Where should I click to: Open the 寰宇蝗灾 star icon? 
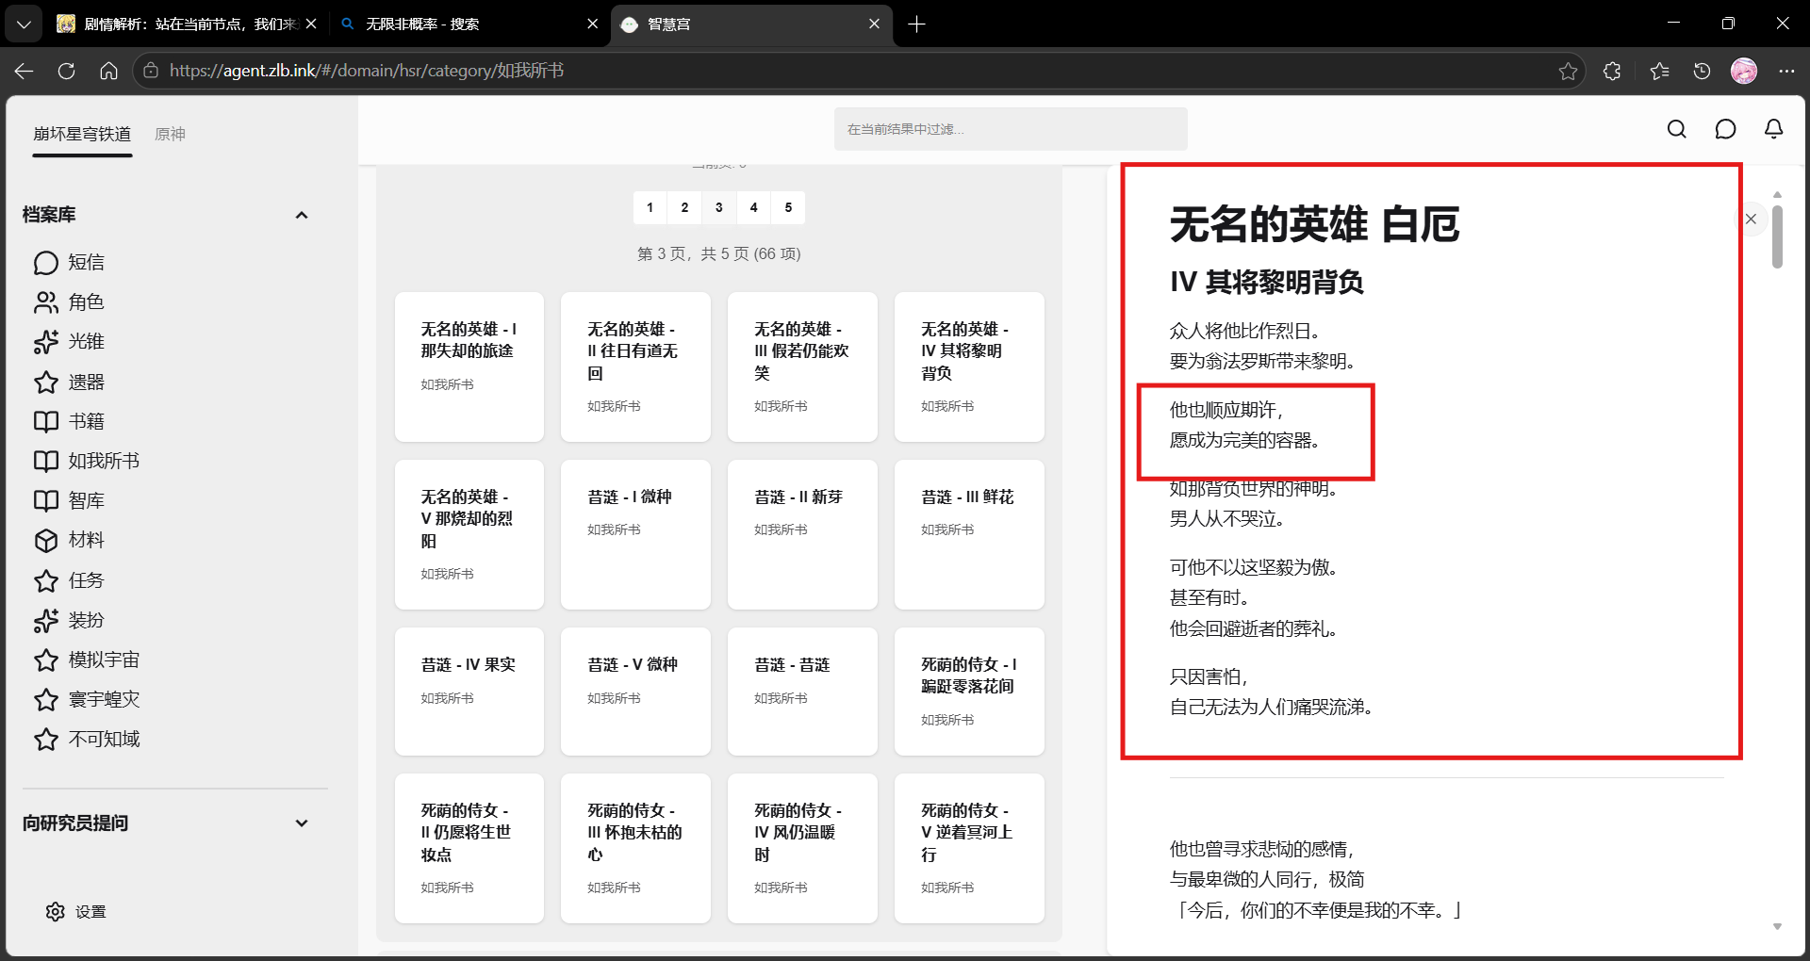click(x=46, y=699)
